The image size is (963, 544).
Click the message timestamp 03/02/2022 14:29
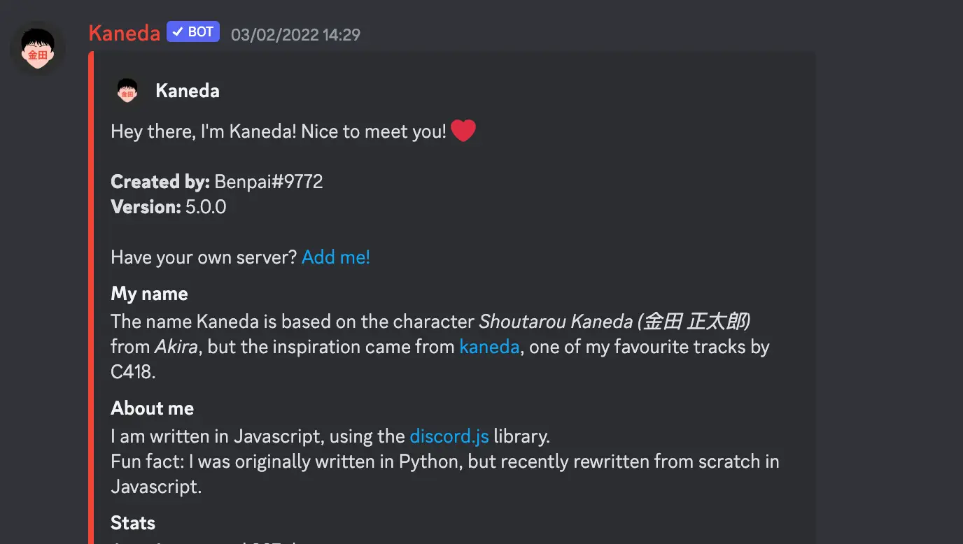point(295,34)
